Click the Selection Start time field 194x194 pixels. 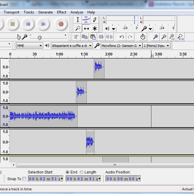46,179
